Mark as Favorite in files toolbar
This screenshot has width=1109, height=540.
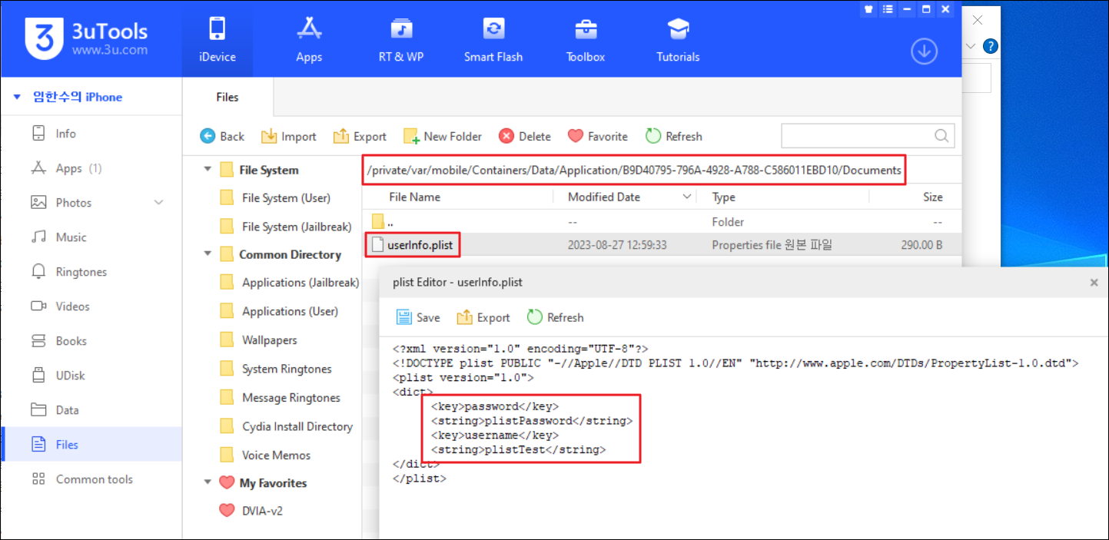click(x=598, y=136)
